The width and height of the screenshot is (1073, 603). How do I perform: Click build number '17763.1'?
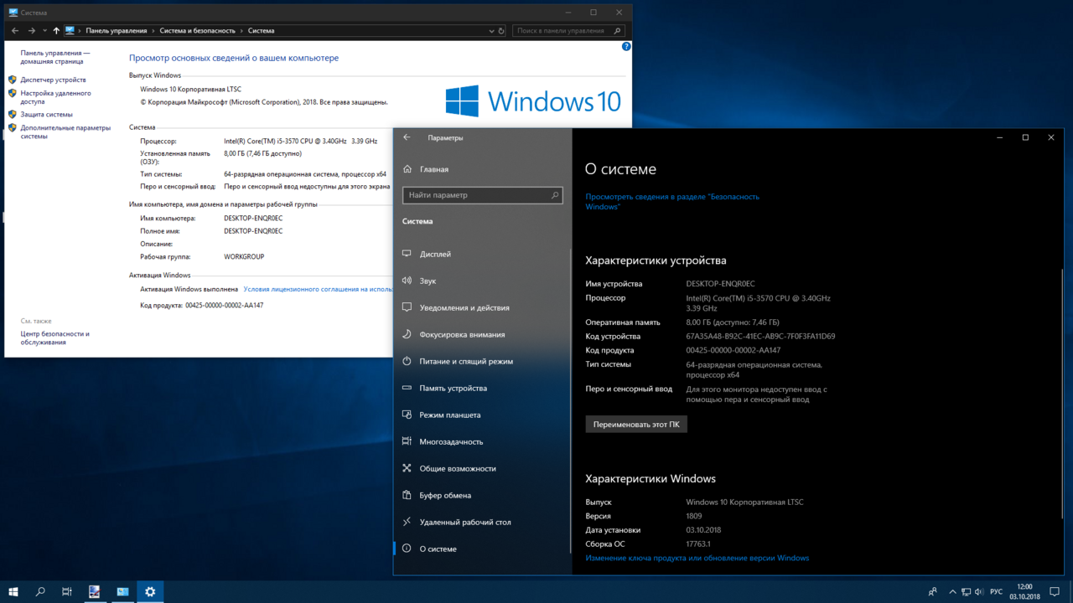tap(697, 544)
